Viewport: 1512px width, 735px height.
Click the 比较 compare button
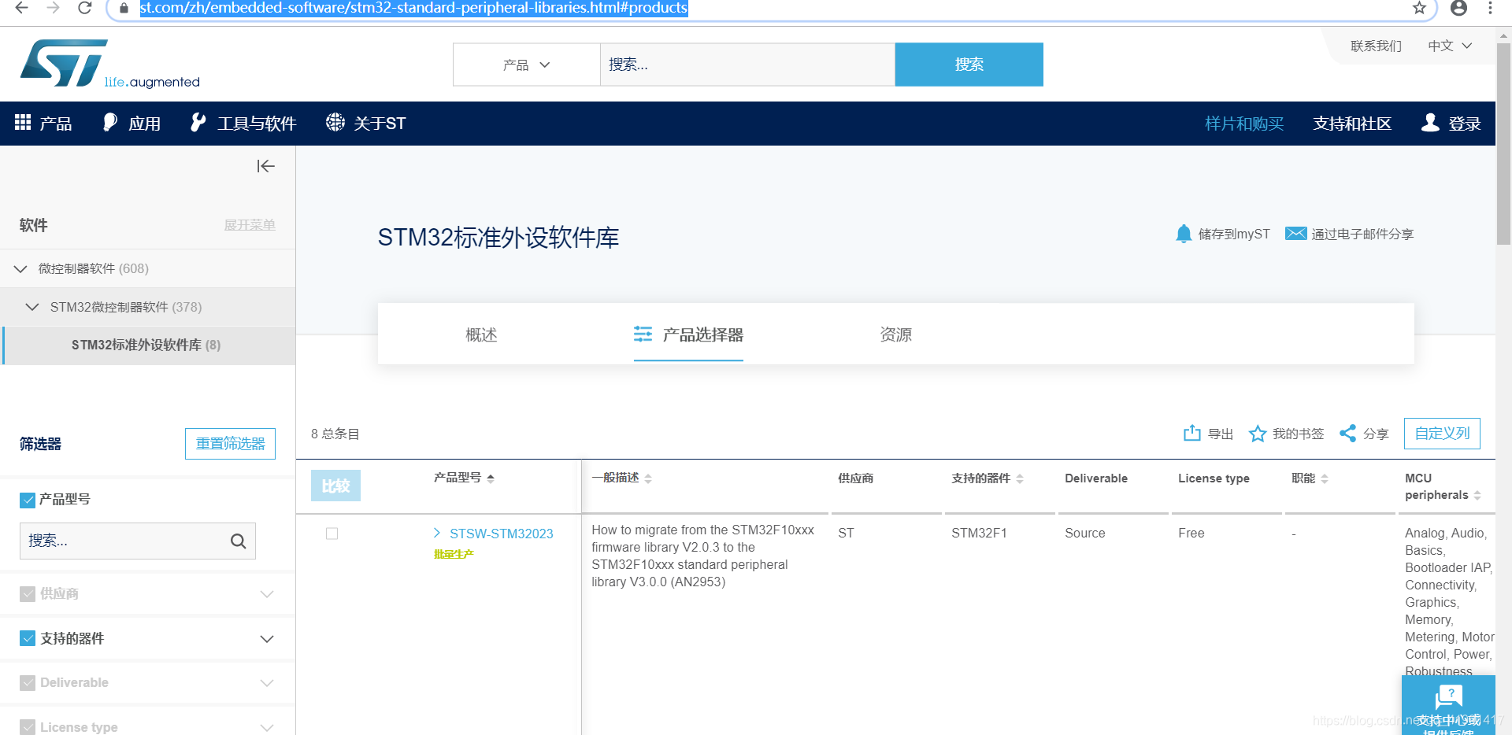tap(335, 486)
